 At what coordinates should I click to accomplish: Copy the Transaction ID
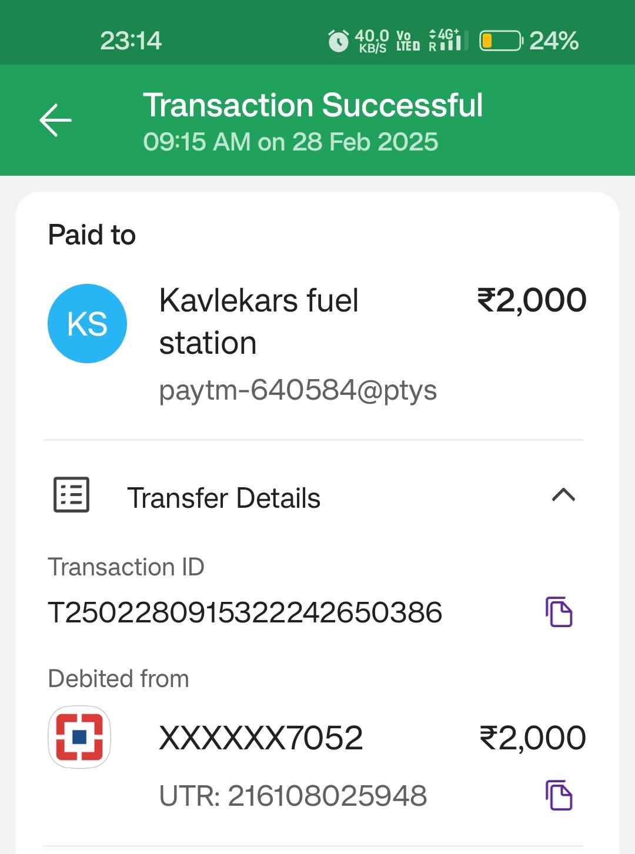(559, 612)
